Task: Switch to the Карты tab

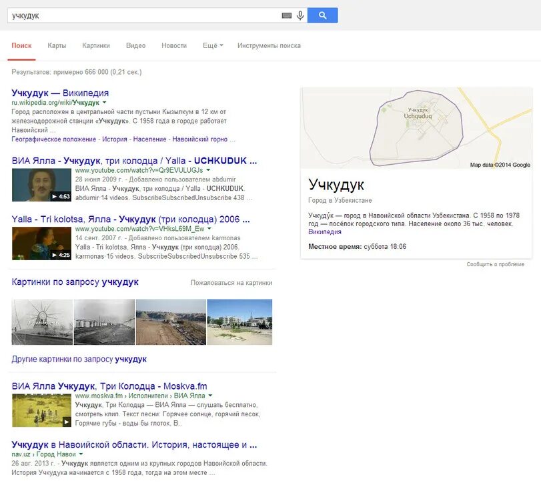Action: coord(57,45)
